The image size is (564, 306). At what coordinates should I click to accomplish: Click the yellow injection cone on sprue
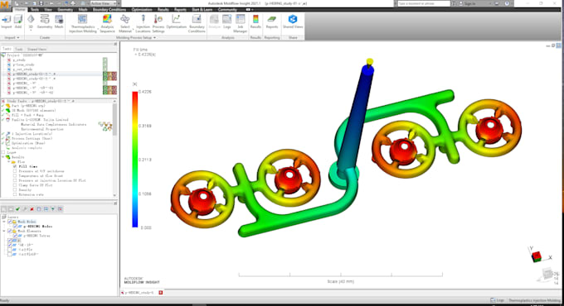tap(369, 62)
